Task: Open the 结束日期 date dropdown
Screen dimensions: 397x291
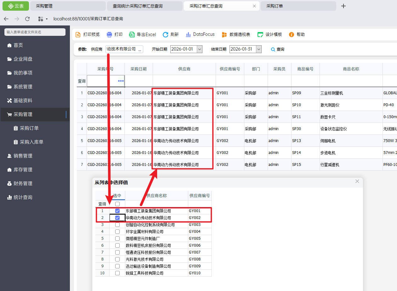Action: tap(259, 49)
